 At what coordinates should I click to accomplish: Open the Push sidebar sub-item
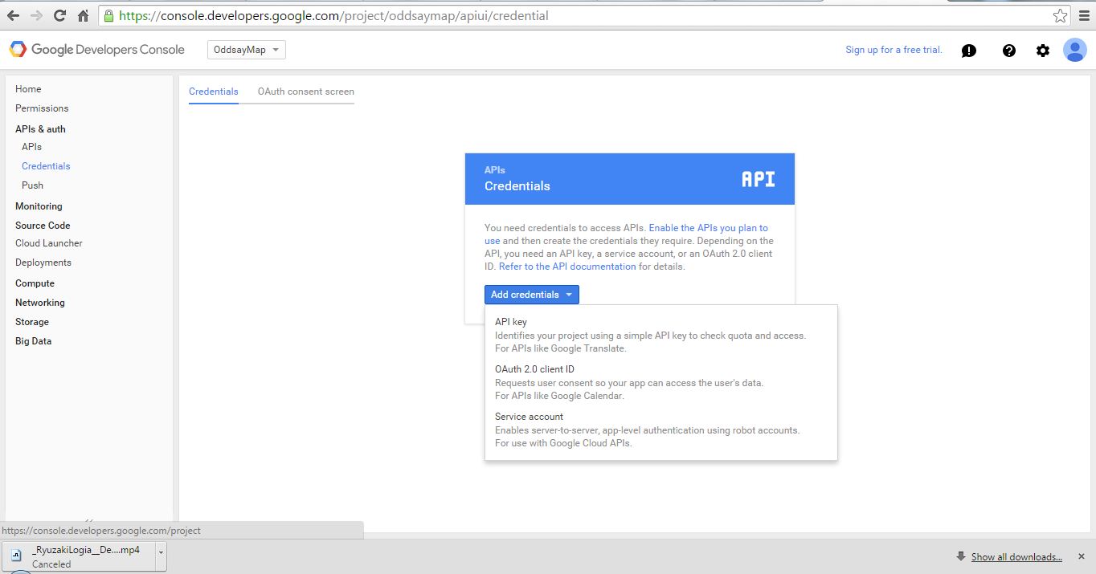(x=32, y=185)
